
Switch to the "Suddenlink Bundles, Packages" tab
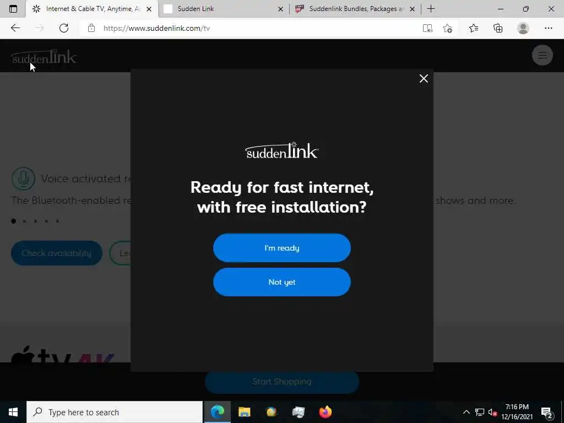click(355, 9)
